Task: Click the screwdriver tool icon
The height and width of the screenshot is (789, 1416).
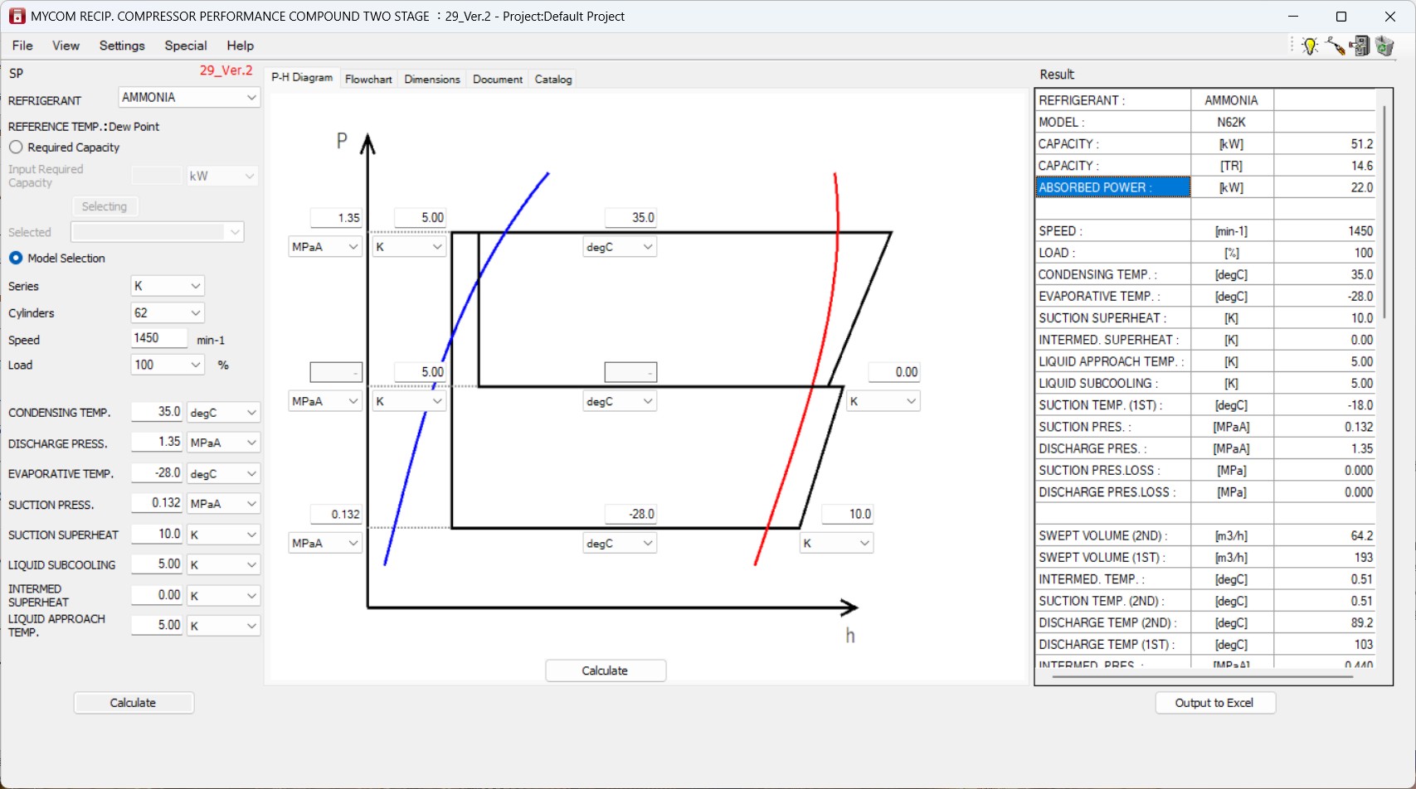Action: coord(1335,46)
